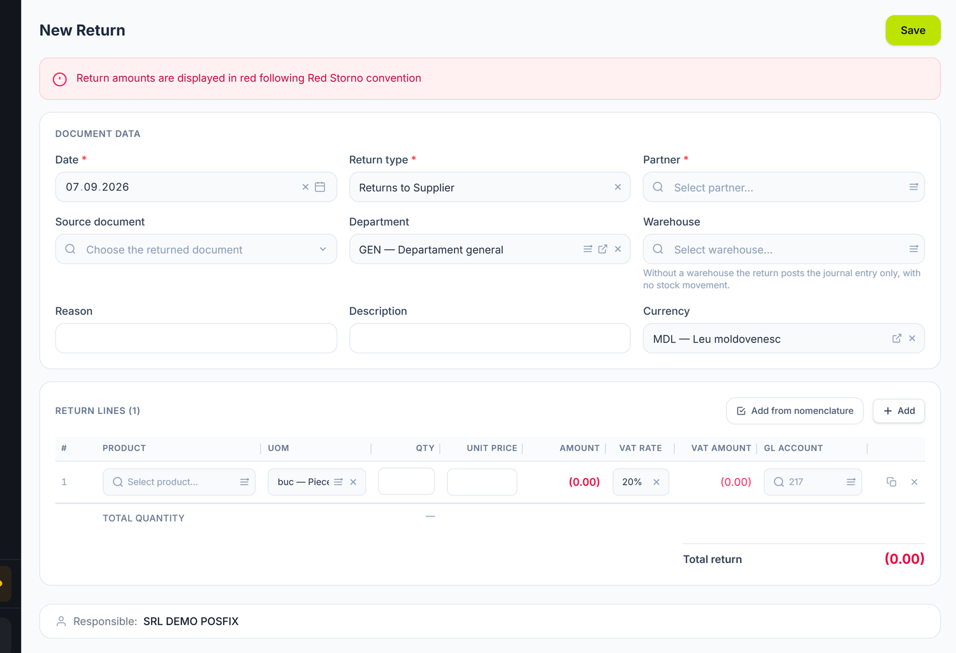Image resolution: width=956 pixels, height=653 pixels.
Task: Open UOM list icon in line 1
Action: click(338, 482)
